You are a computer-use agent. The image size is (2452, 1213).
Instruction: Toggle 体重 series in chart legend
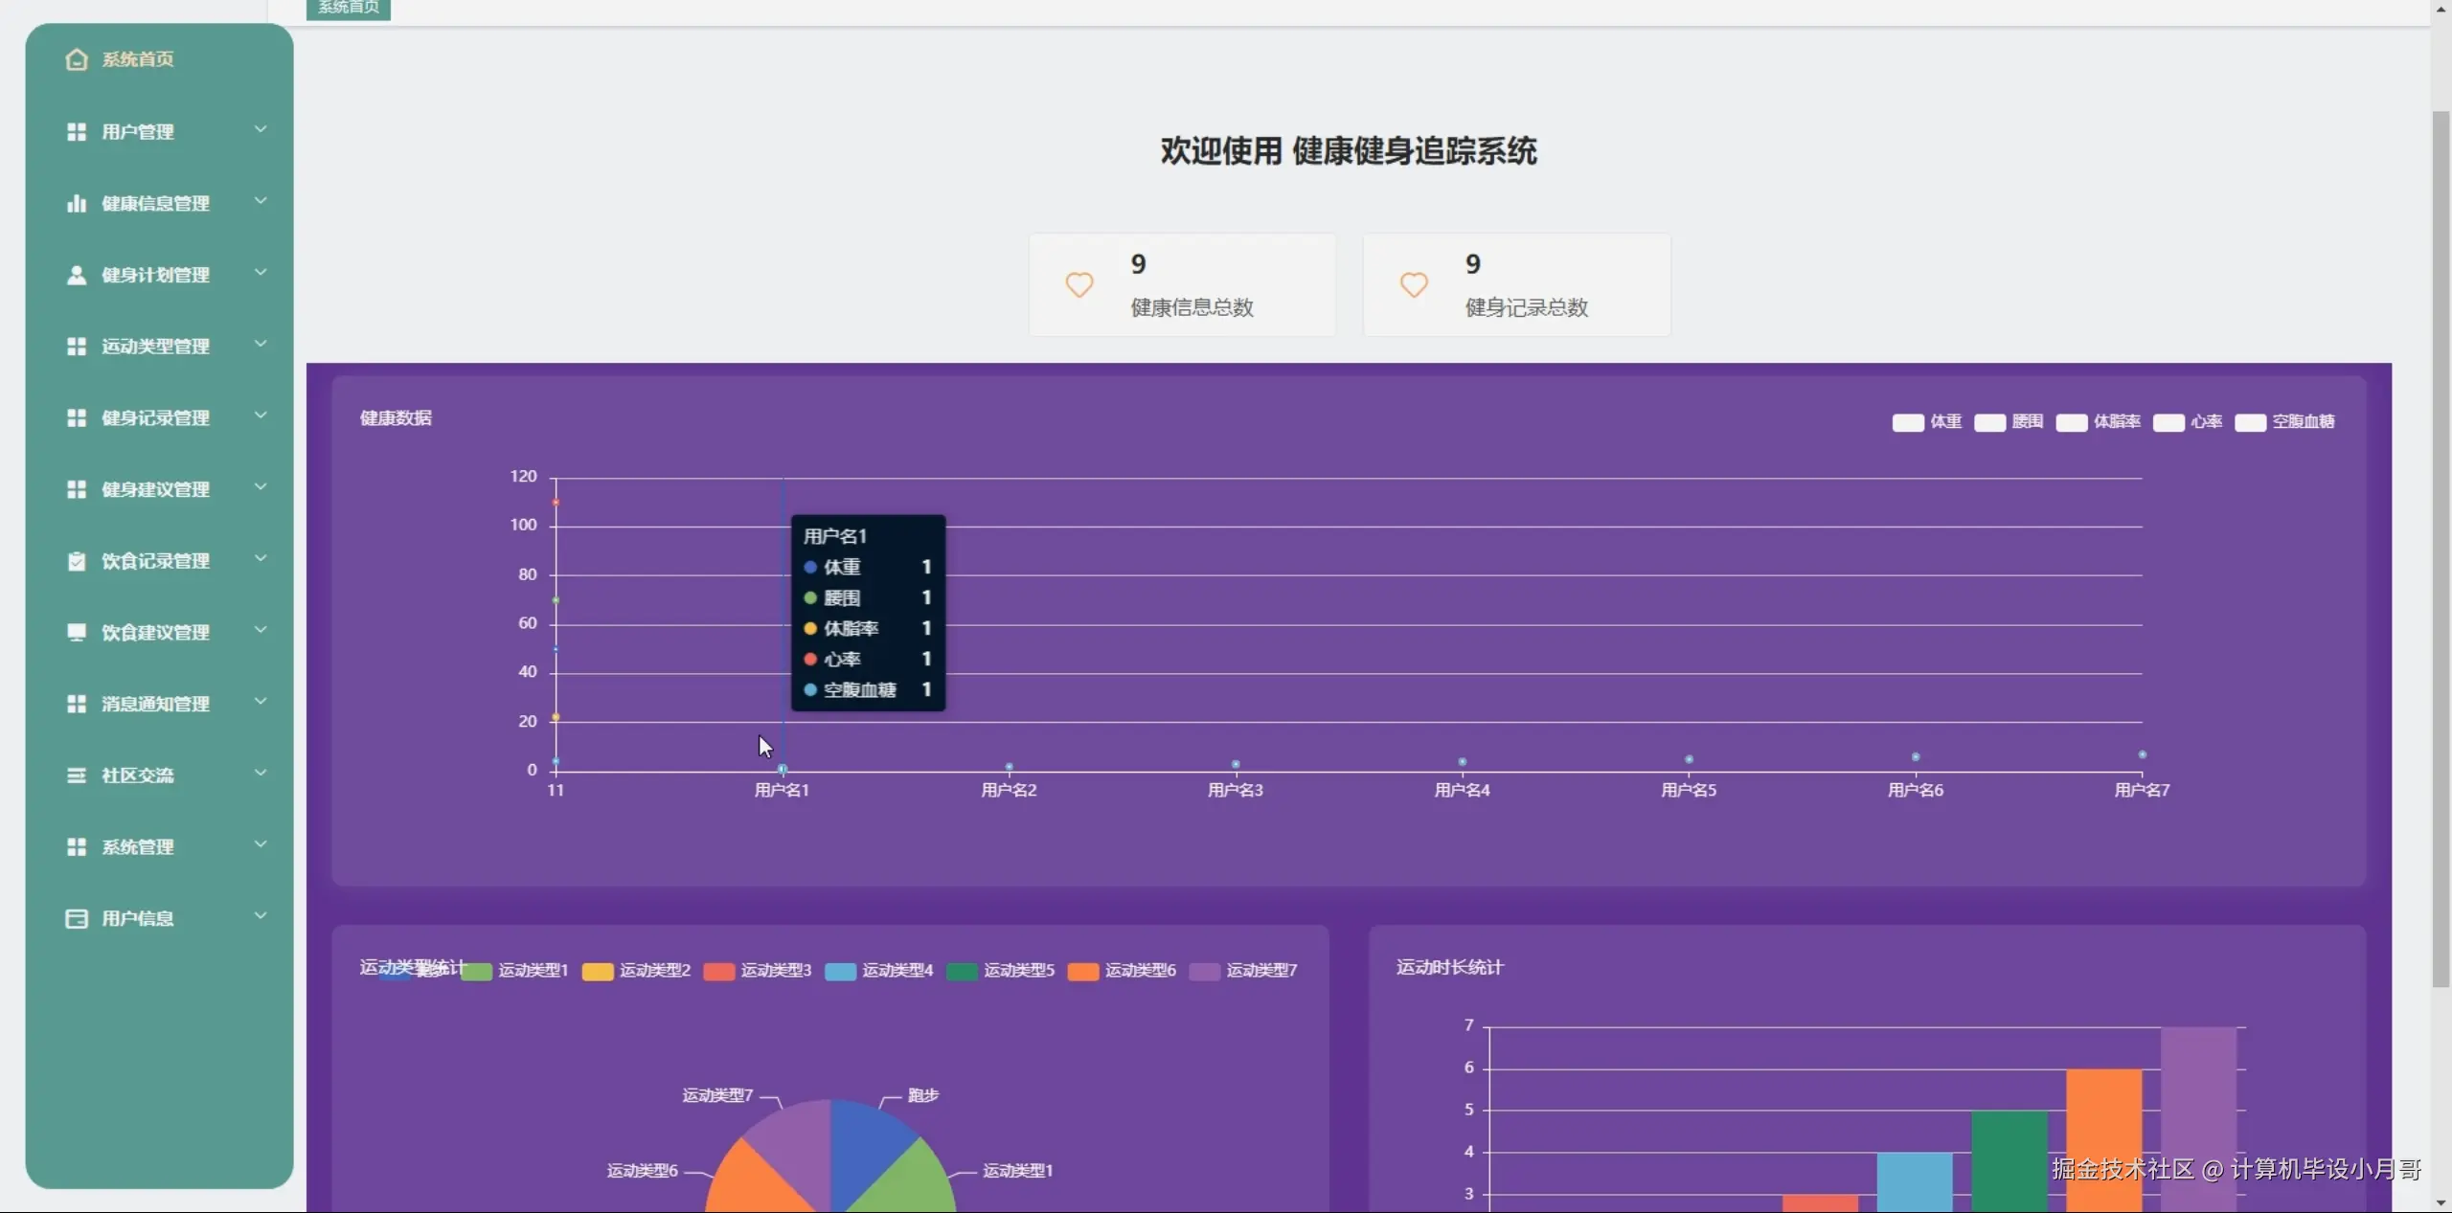coord(1908,422)
